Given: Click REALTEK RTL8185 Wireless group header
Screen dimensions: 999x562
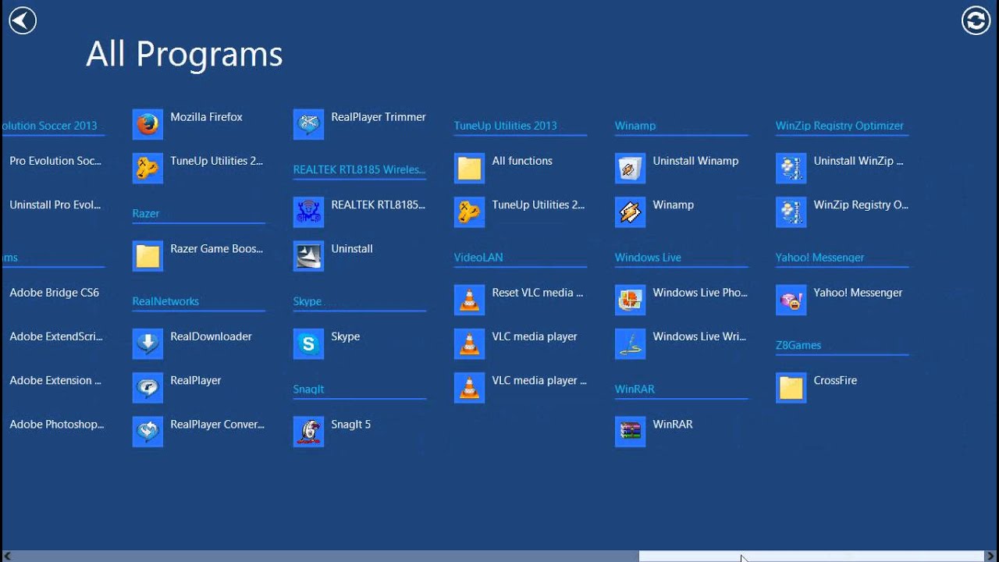Looking at the screenshot, I should (359, 169).
